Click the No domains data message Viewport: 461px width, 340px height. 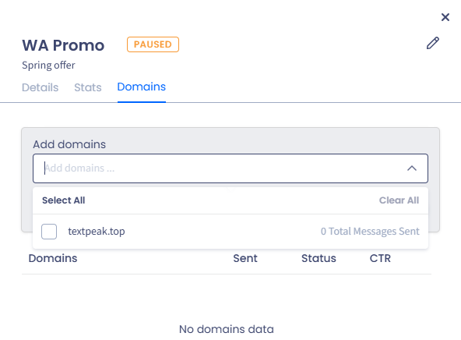[x=227, y=329]
